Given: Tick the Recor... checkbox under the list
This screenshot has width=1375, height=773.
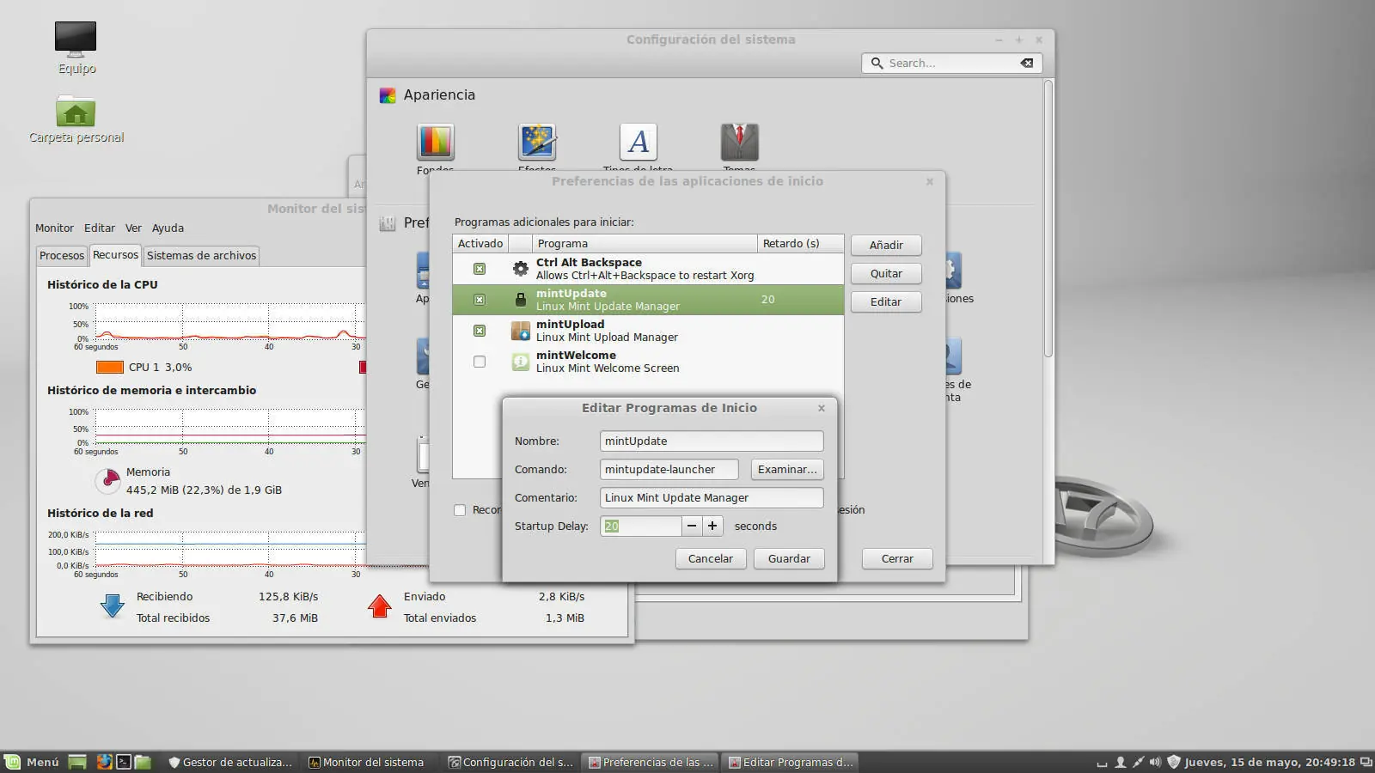Looking at the screenshot, I should [460, 510].
